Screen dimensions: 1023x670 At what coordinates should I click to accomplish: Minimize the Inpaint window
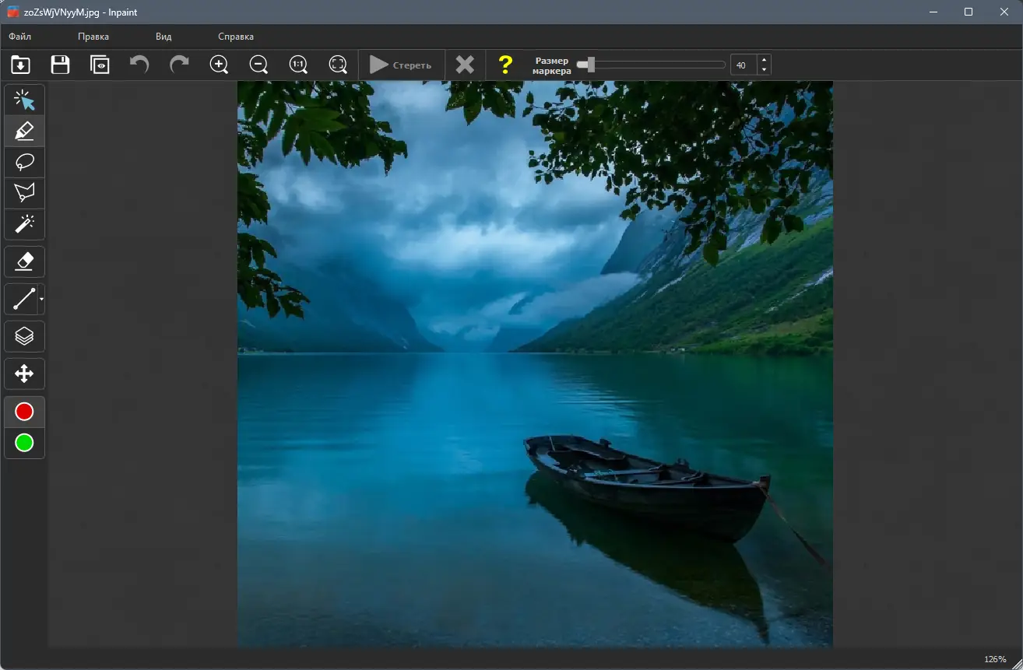tap(933, 12)
